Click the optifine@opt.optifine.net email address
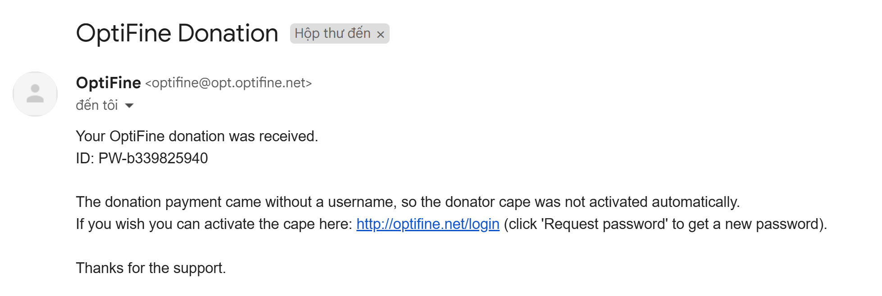Screen dimensions: 882x296 [x=229, y=83]
